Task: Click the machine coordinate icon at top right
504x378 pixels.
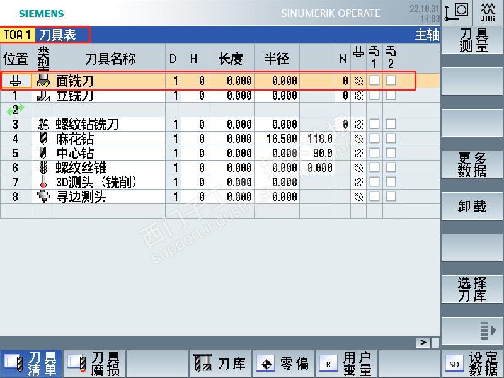Action: (456, 12)
